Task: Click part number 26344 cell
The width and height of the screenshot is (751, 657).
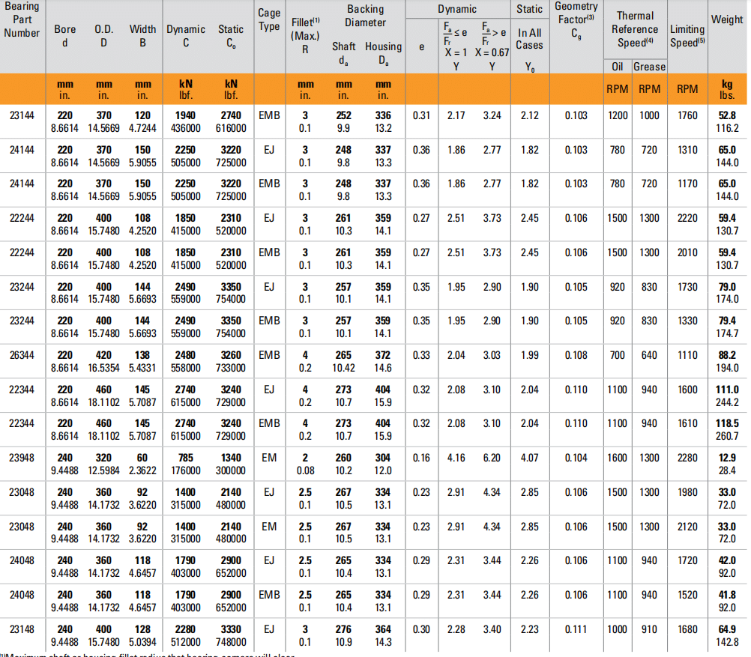Action: [x=21, y=355]
